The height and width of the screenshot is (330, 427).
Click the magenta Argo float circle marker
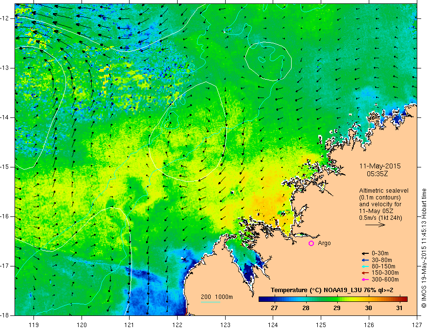point(311,244)
